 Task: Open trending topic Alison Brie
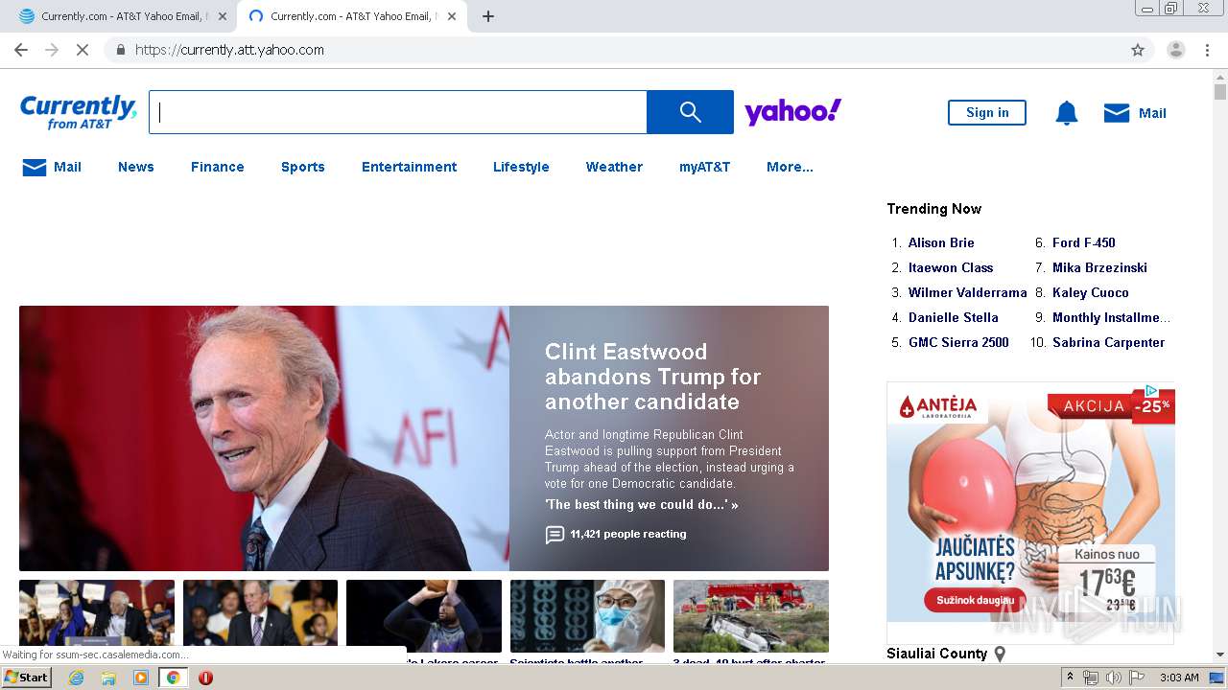[941, 242]
